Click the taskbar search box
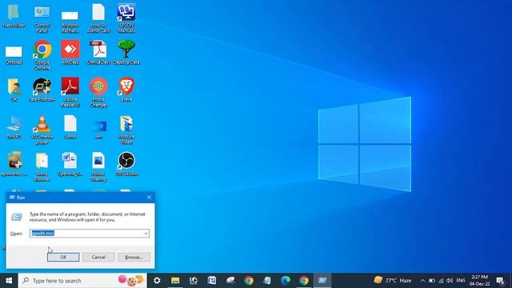 [x=82, y=281]
